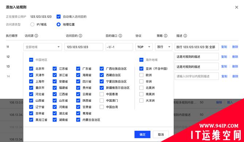Toggle 海外地域 select-all checkbox

pyautogui.click(x=141, y=60)
